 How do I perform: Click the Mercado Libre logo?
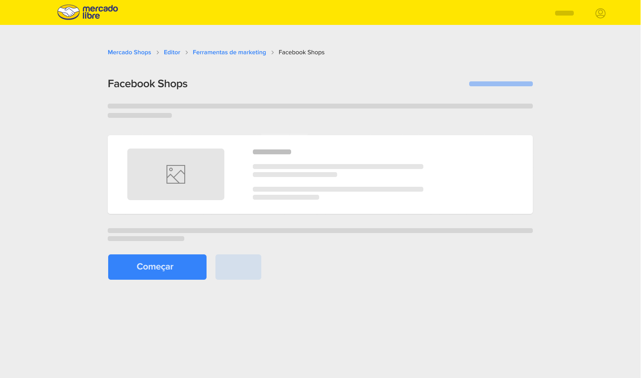[88, 12]
